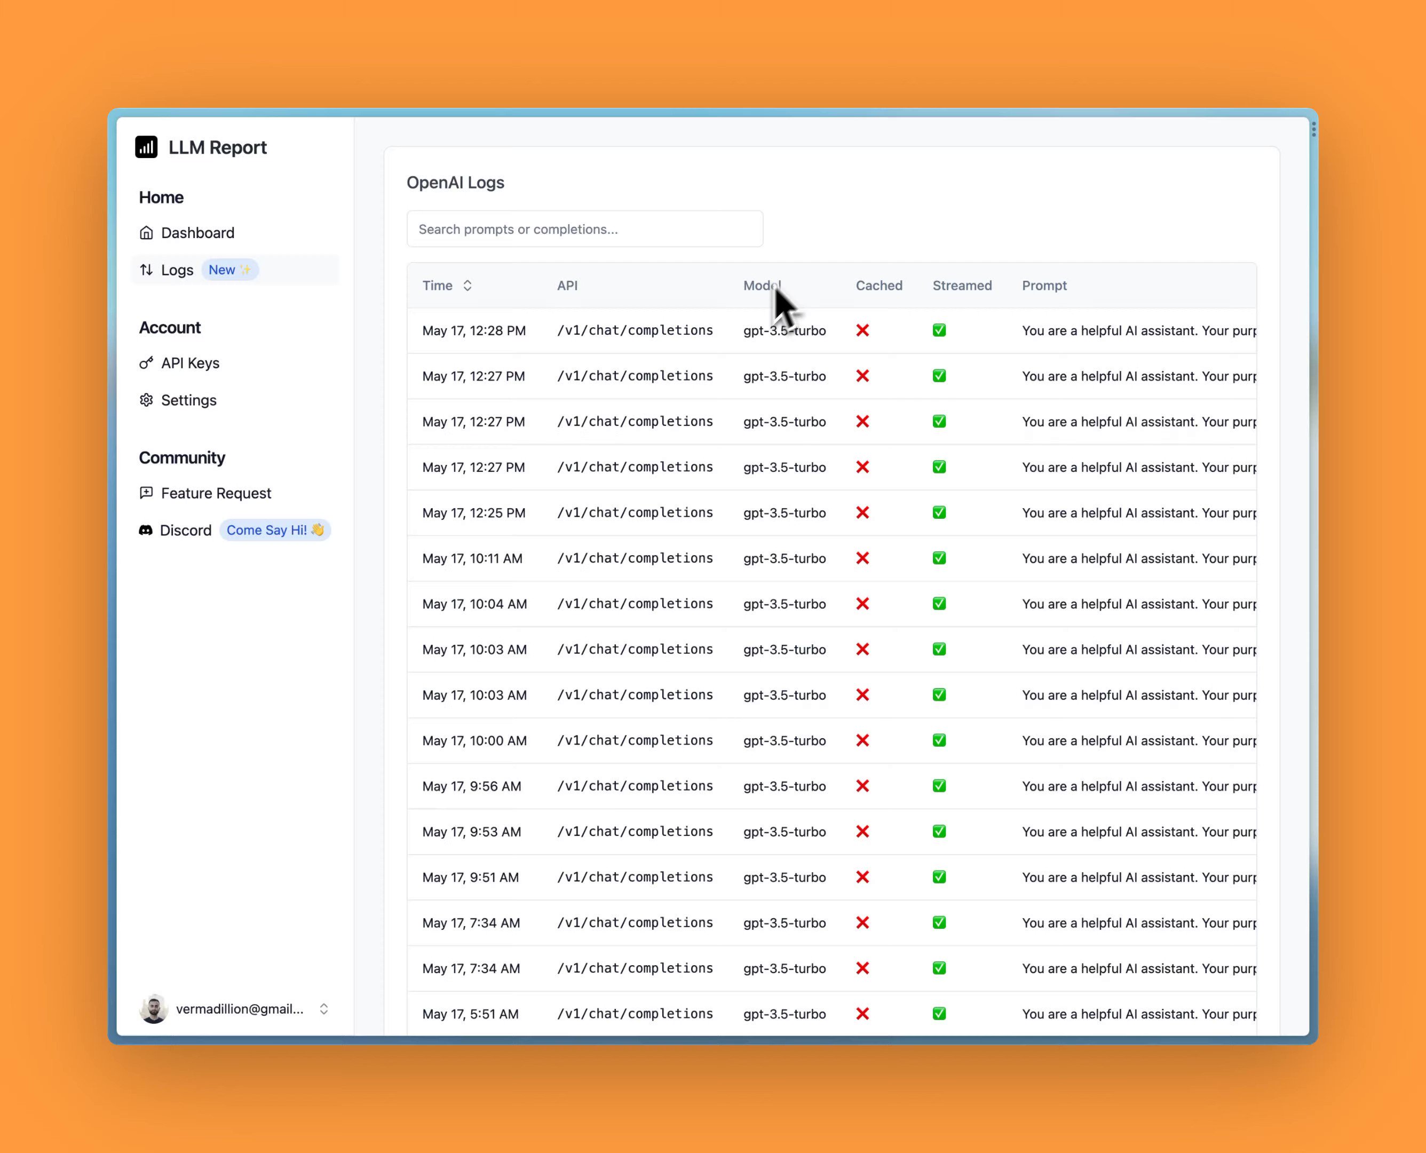Select the May 17, 9:53 AM timestamp

coord(472,832)
